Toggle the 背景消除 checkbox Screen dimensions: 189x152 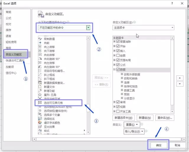118,42
